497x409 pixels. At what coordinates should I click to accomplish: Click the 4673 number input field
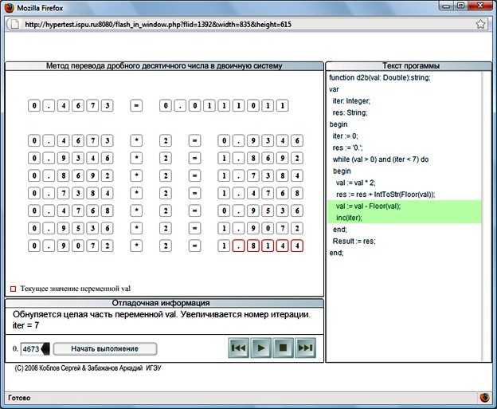point(31,348)
